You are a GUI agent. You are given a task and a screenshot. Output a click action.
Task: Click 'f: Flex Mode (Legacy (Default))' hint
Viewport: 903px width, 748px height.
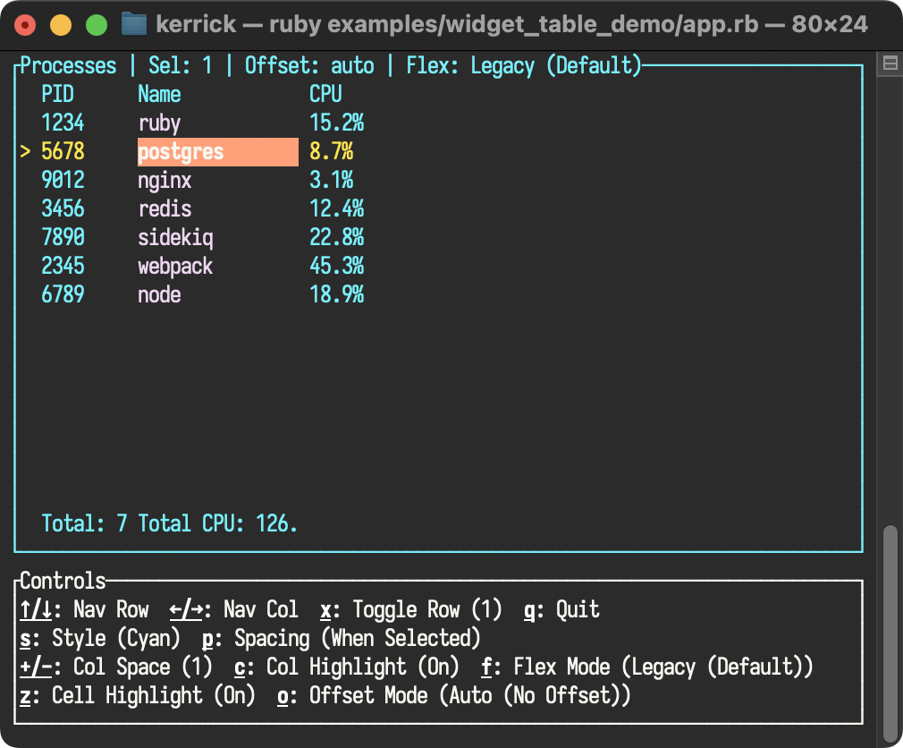click(648, 667)
